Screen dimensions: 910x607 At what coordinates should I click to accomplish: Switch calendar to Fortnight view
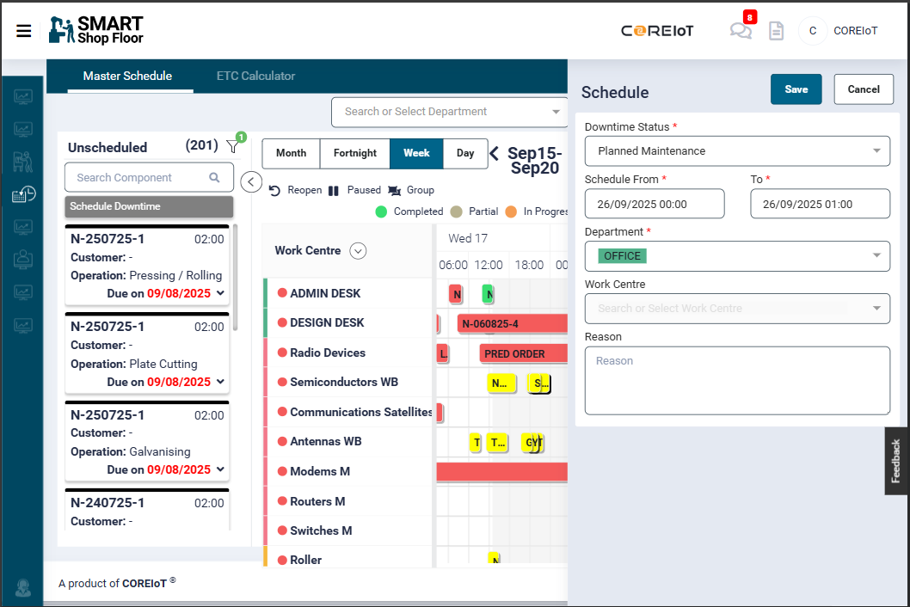(x=354, y=153)
